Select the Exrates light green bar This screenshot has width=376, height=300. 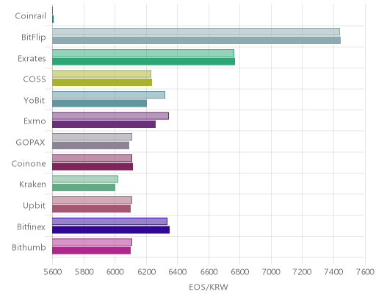[143, 53]
